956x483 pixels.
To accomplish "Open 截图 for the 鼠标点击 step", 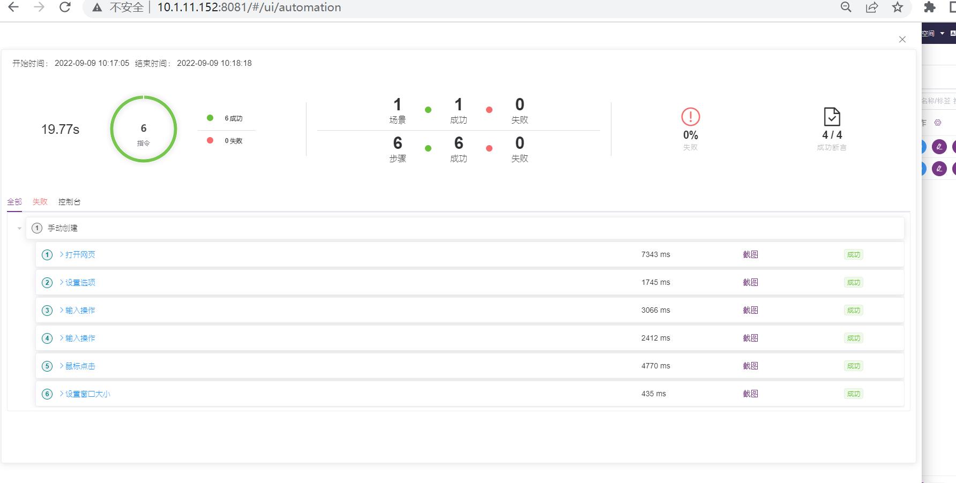I will [750, 366].
